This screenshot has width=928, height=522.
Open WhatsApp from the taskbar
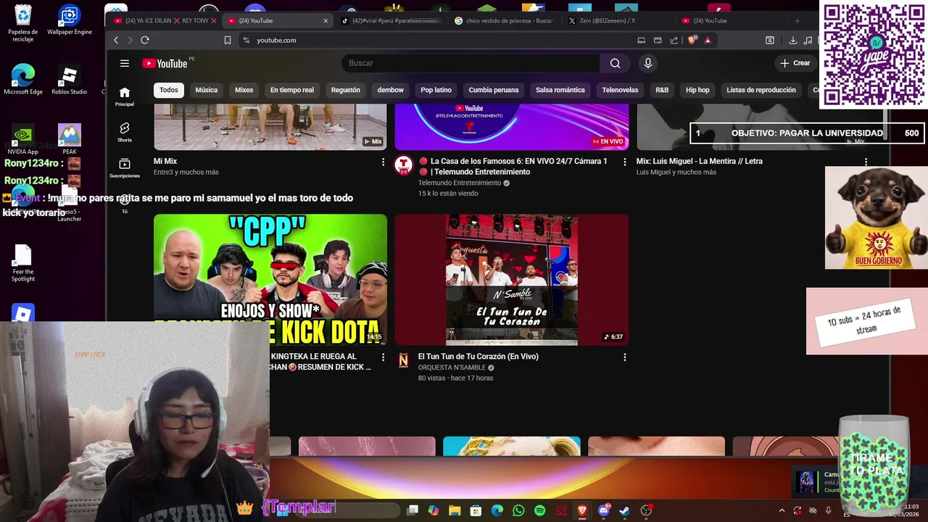[518, 510]
